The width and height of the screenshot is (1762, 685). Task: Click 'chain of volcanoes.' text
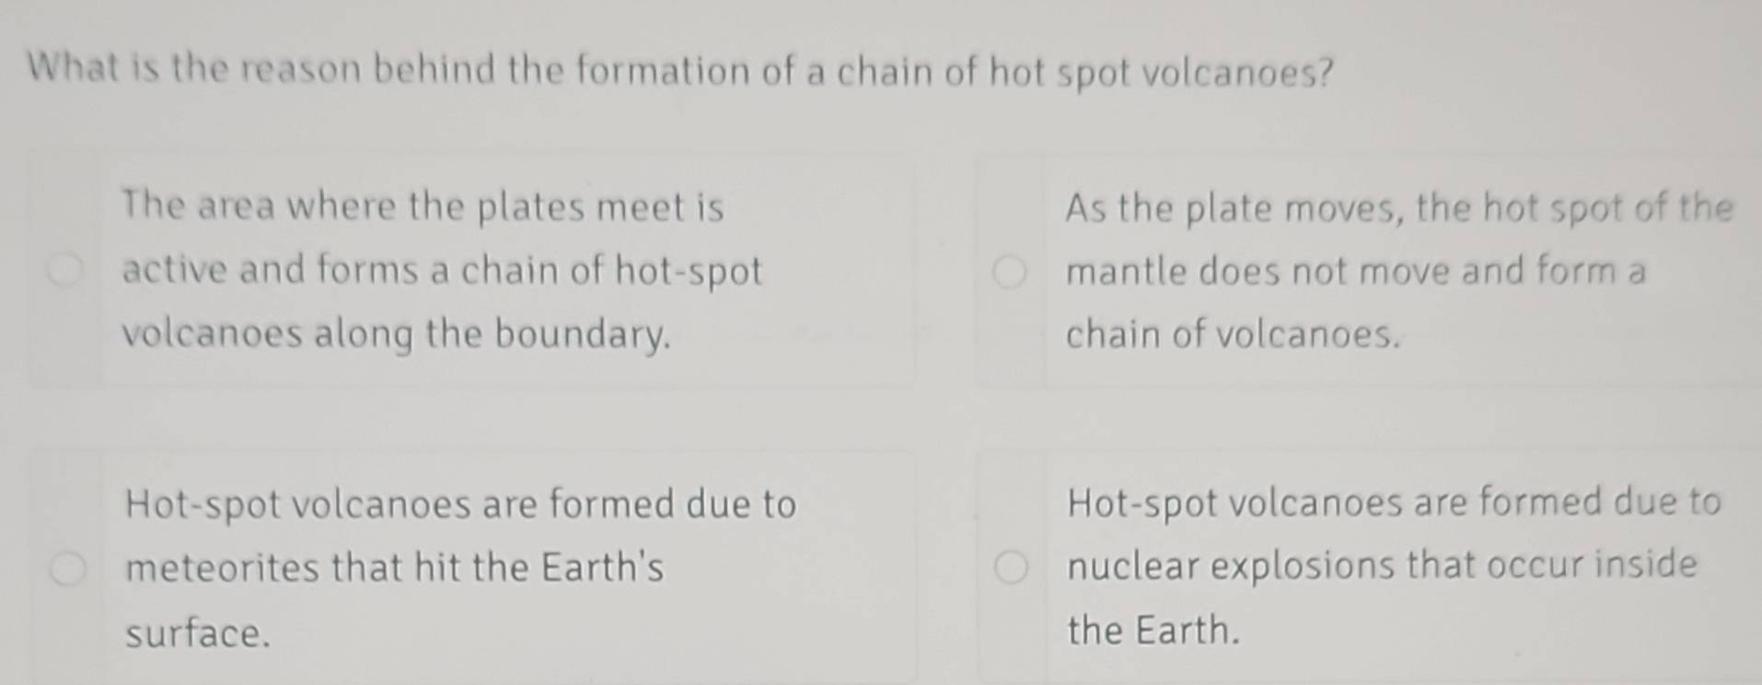coord(1233,335)
